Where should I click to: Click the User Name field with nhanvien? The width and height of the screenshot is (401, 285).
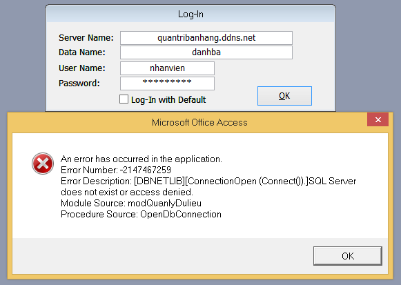coord(167,68)
